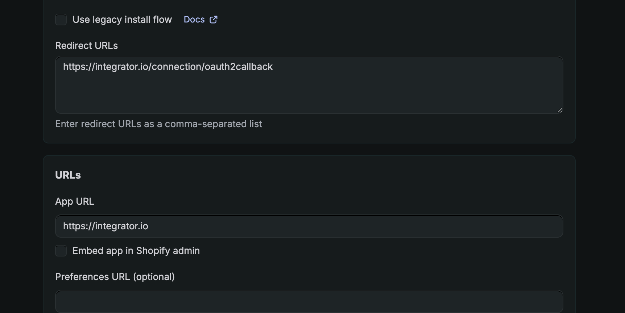This screenshot has height=313, width=625.
Task: Grab the Redirect URLs textarea resize handle
Action: (x=559, y=110)
